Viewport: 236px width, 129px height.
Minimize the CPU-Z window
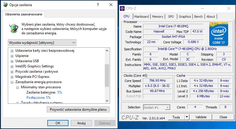pyautogui.click(x=202, y=8)
